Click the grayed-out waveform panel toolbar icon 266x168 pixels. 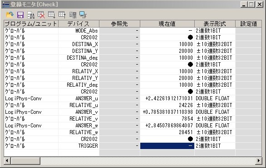click(x=73, y=15)
